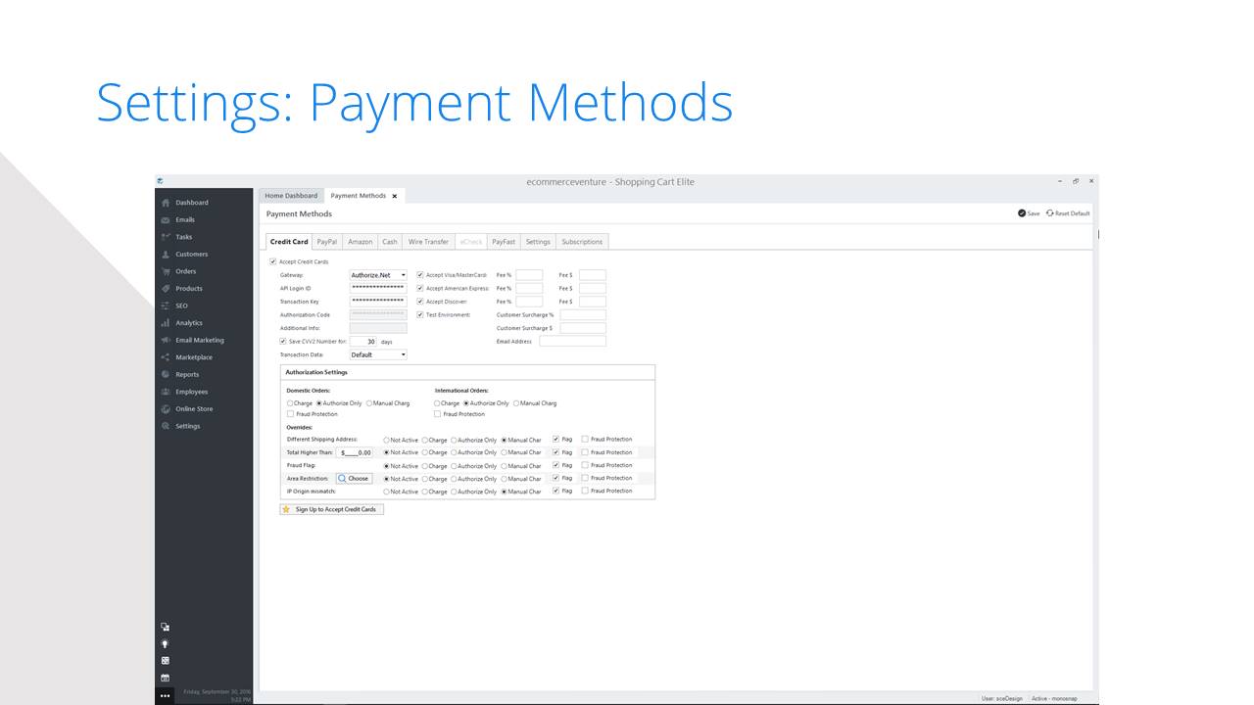Screen dimensions: 1254x705
Task: Click the app logo icon in the title bar
Action: tap(160, 181)
